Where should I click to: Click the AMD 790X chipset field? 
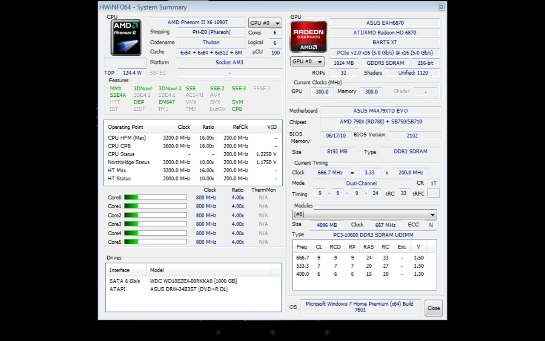click(381, 121)
